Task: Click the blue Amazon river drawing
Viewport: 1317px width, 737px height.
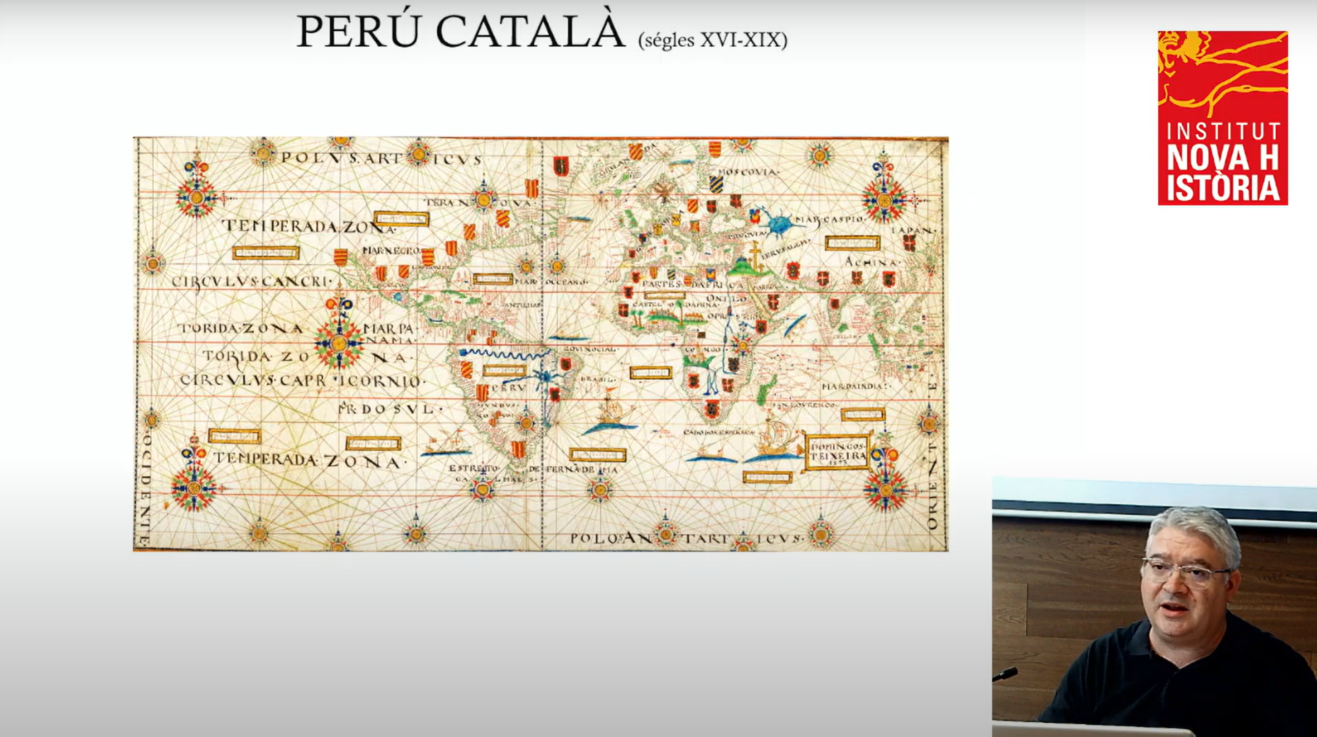Action: [506, 352]
